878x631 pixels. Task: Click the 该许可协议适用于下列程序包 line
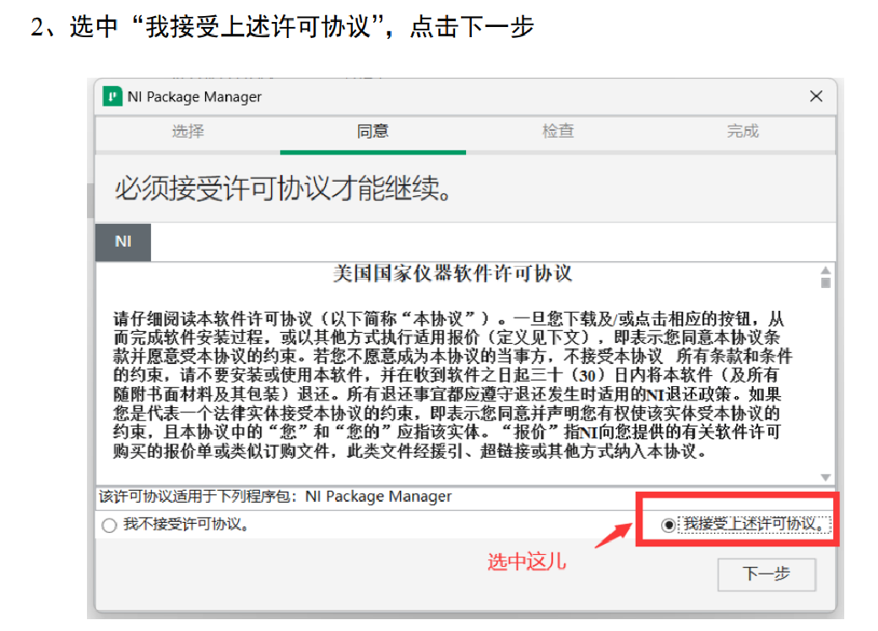(x=275, y=497)
